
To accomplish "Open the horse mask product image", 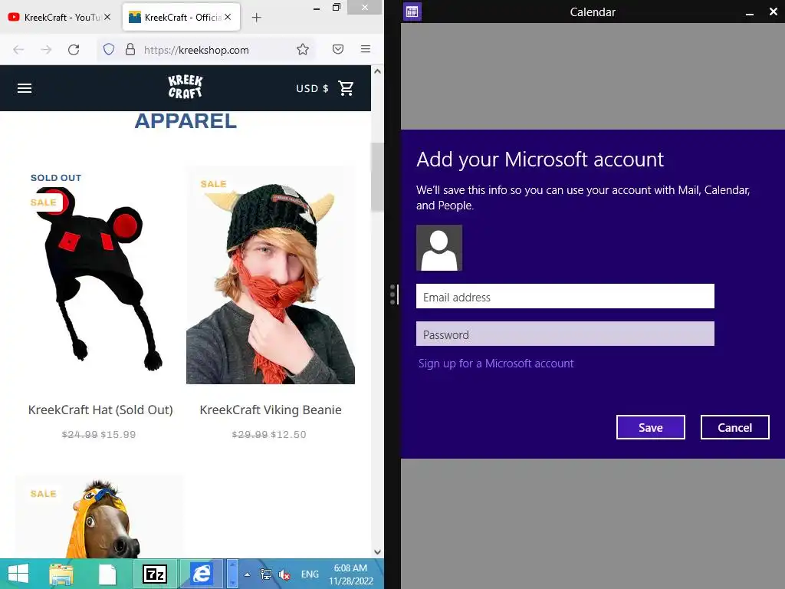I will [x=99, y=517].
